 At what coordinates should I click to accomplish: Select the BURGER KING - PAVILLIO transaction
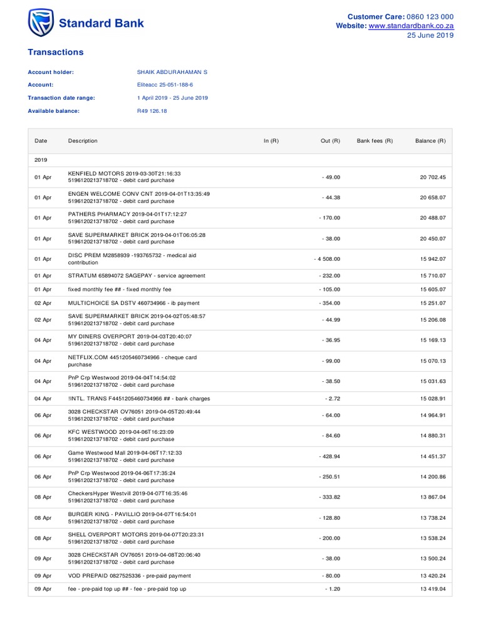pyautogui.click(x=240, y=518)
